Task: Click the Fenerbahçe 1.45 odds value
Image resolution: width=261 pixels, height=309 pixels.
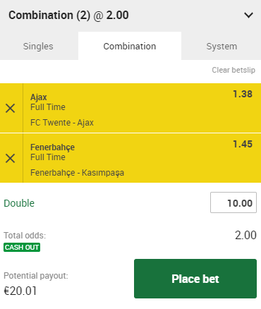Action: [243, 144]
